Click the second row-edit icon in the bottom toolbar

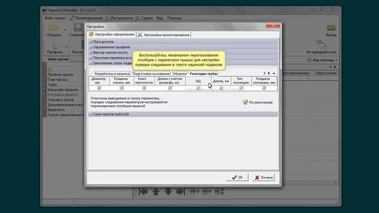(207, 192)
